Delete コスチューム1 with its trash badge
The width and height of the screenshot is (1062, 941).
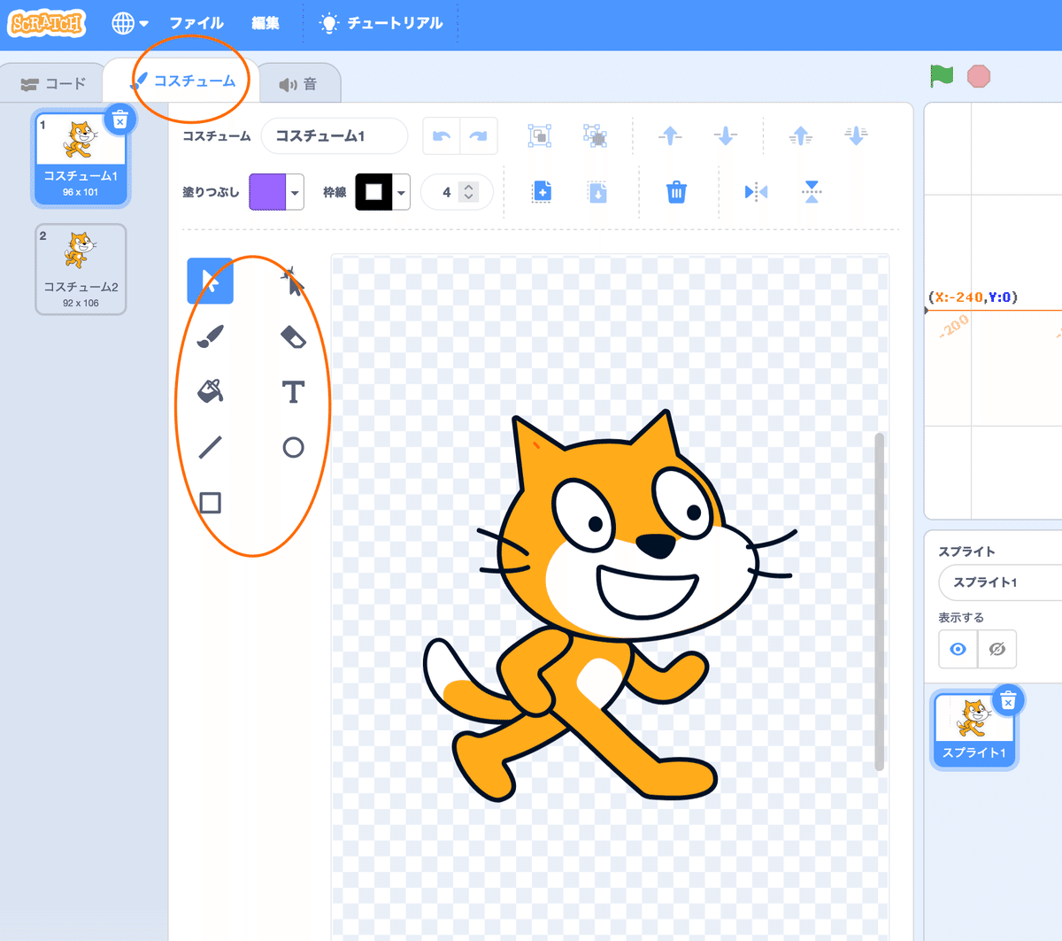120,120
